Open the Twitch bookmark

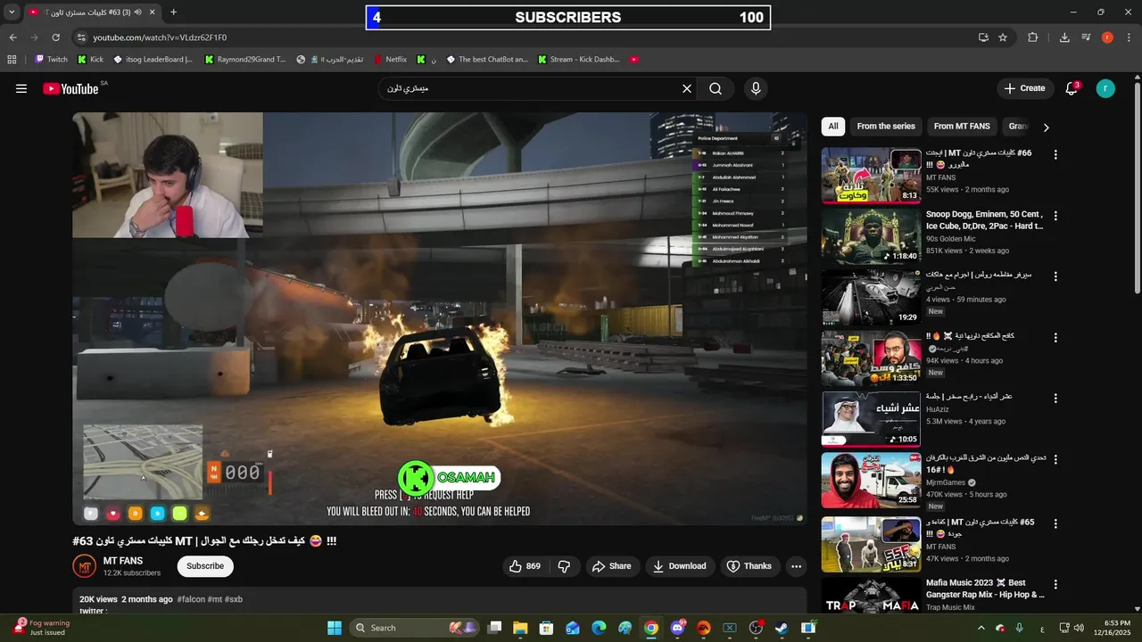click(51, 60)
